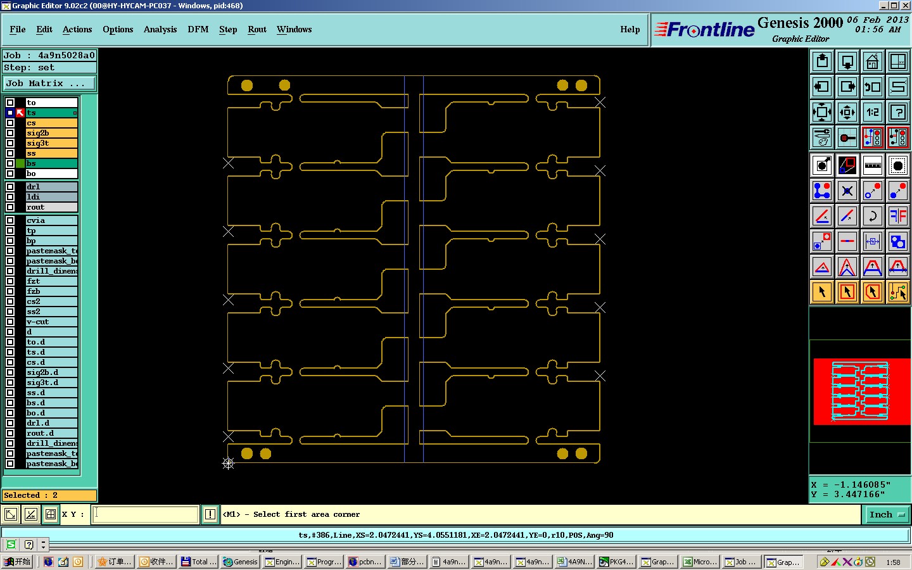The height and width of the screenshot is (570, 912).
Task: Toggle the 'cs' layer display box
Action: pos(10,123)
